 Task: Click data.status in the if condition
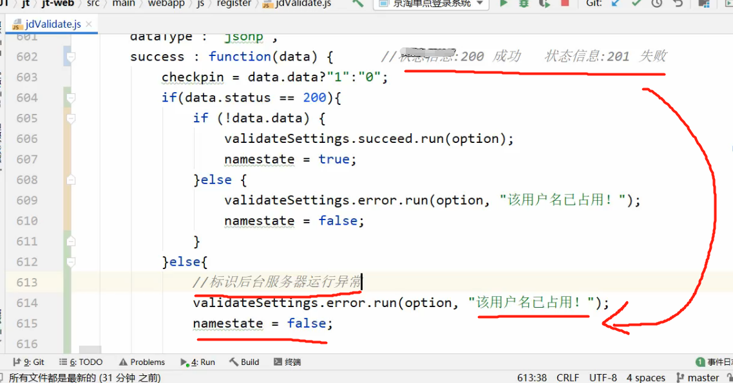(x=227, y=98)
